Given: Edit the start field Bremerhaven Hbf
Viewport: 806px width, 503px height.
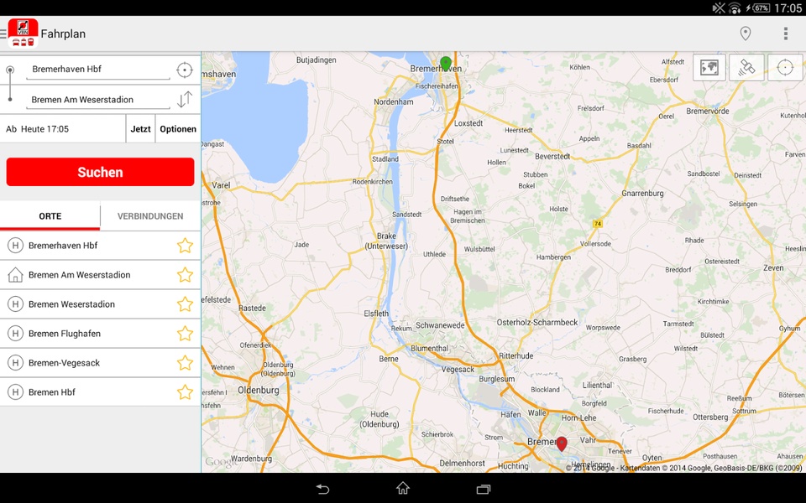Looking at the screenshot, I should pos(97,70).
